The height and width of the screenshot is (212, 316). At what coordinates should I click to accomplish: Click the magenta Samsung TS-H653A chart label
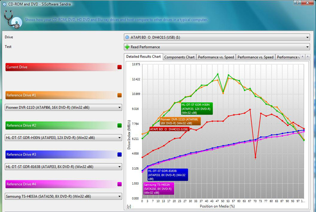click(x=159, y=189)
